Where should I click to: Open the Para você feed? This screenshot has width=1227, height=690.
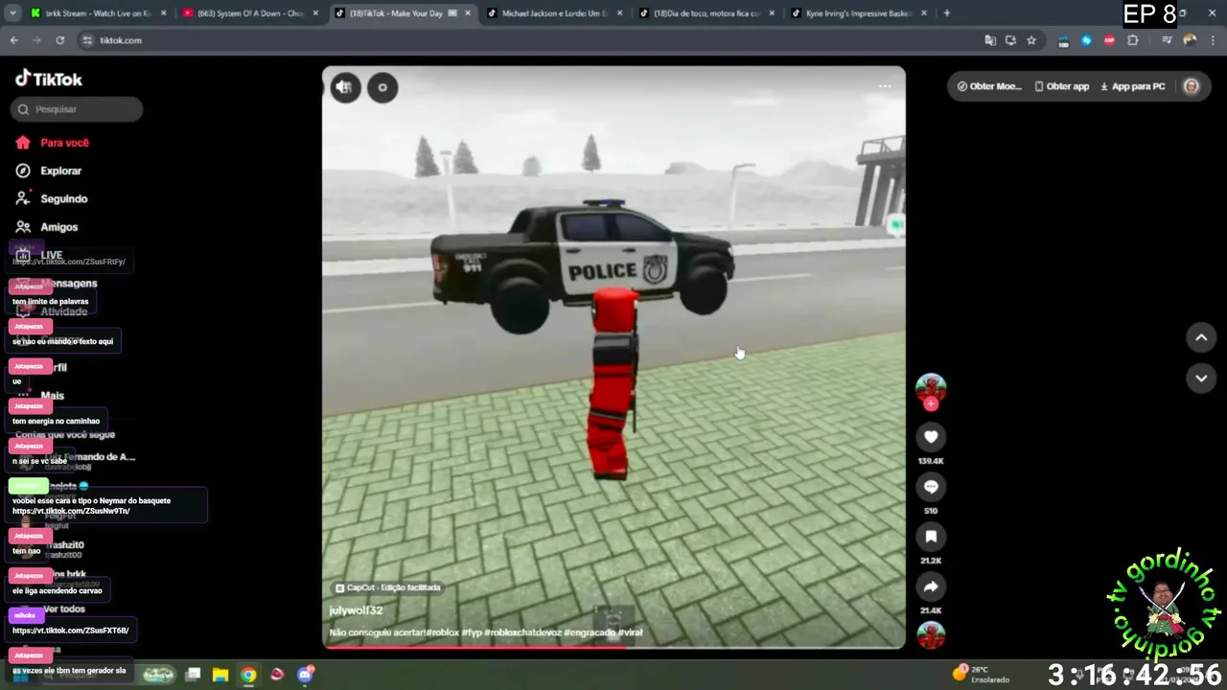point(53,143)
